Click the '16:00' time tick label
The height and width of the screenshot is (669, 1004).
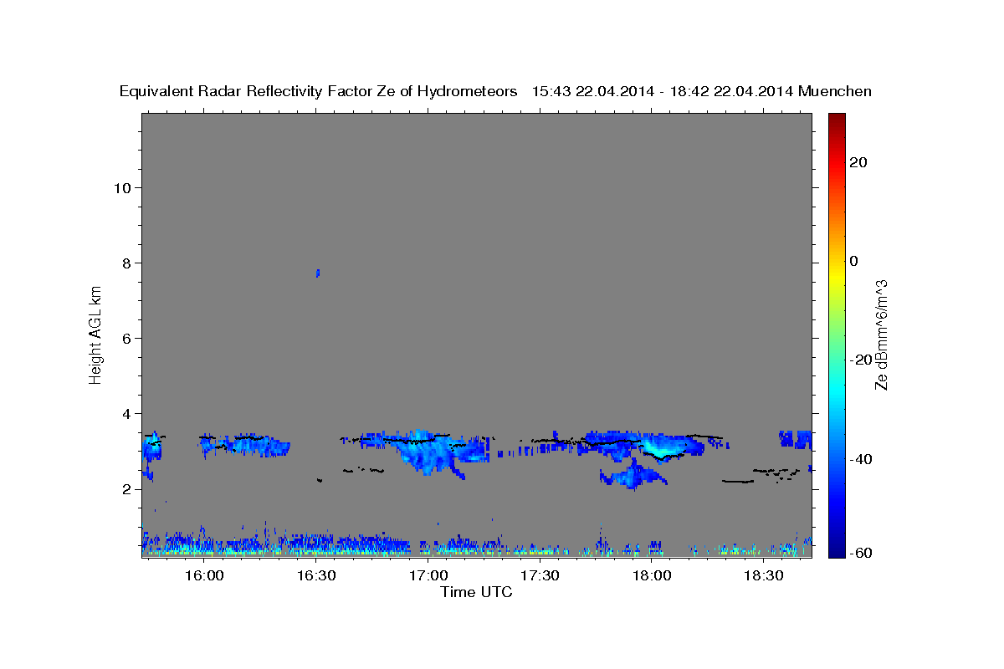coord(203,576)
